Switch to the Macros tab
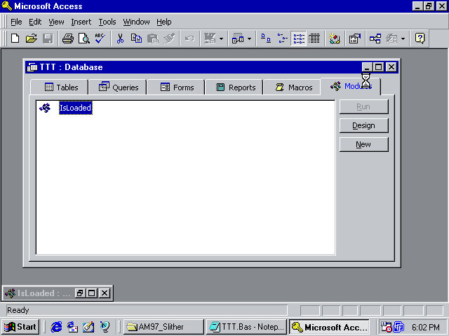This screenshot has height=336, width=449. pos(292,87)
